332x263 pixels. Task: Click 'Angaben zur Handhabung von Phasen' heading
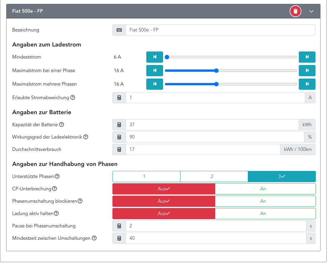(65, 164)
